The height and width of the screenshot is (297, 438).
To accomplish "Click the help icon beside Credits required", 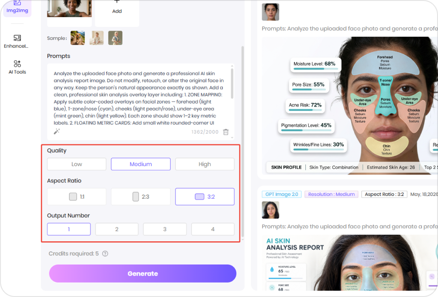I will 105,254.
